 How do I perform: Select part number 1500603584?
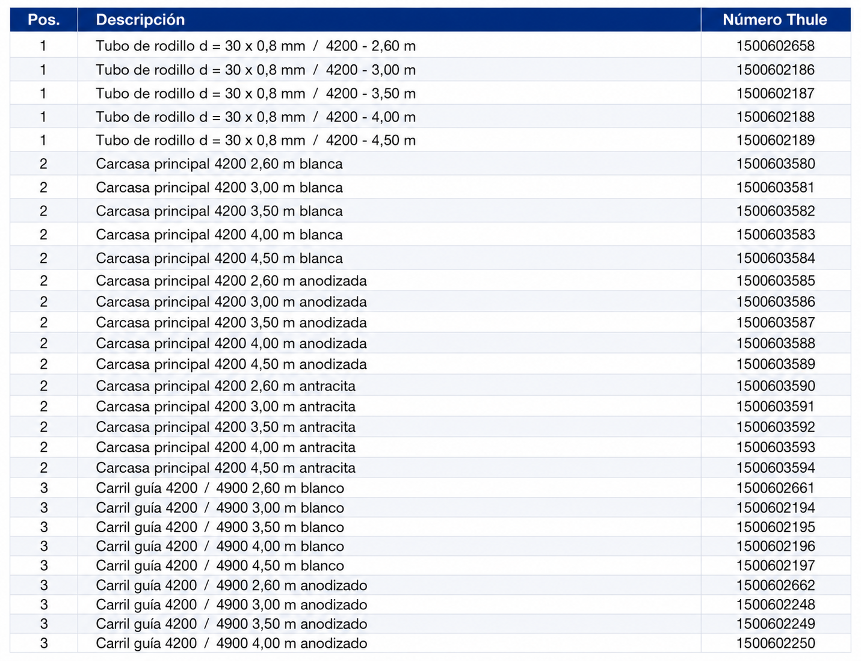776,258
